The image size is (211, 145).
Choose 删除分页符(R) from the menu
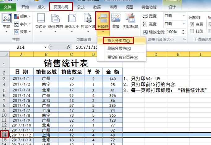(x=121, y=48)
